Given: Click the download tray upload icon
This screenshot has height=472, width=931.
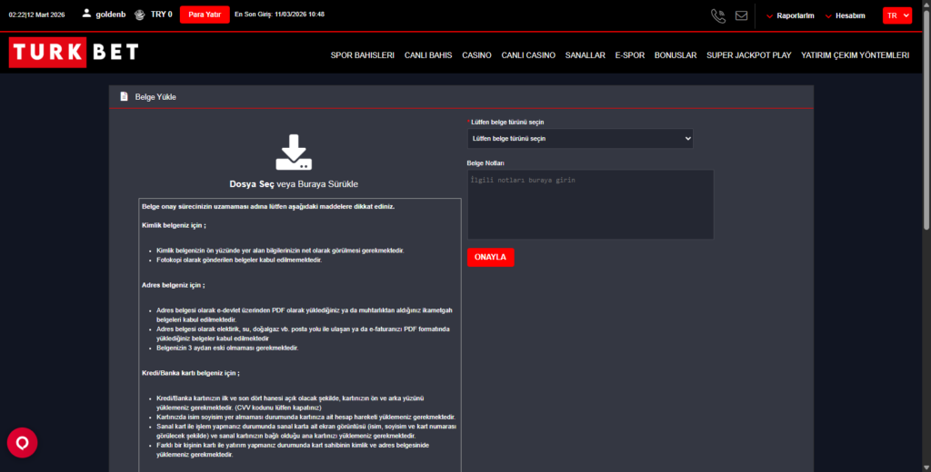Looking at the screenshot, I should (x=294, y=152).
